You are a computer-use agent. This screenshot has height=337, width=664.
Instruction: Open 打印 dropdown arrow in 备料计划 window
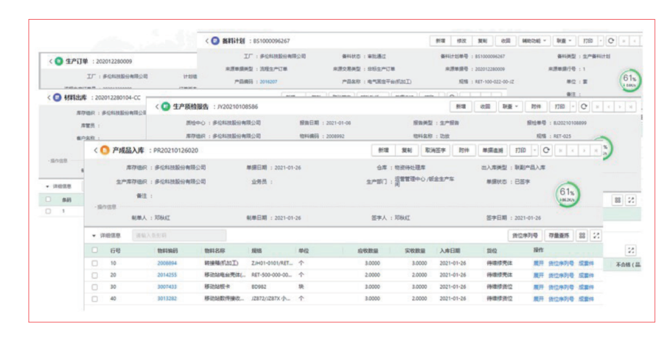point(601,41)
